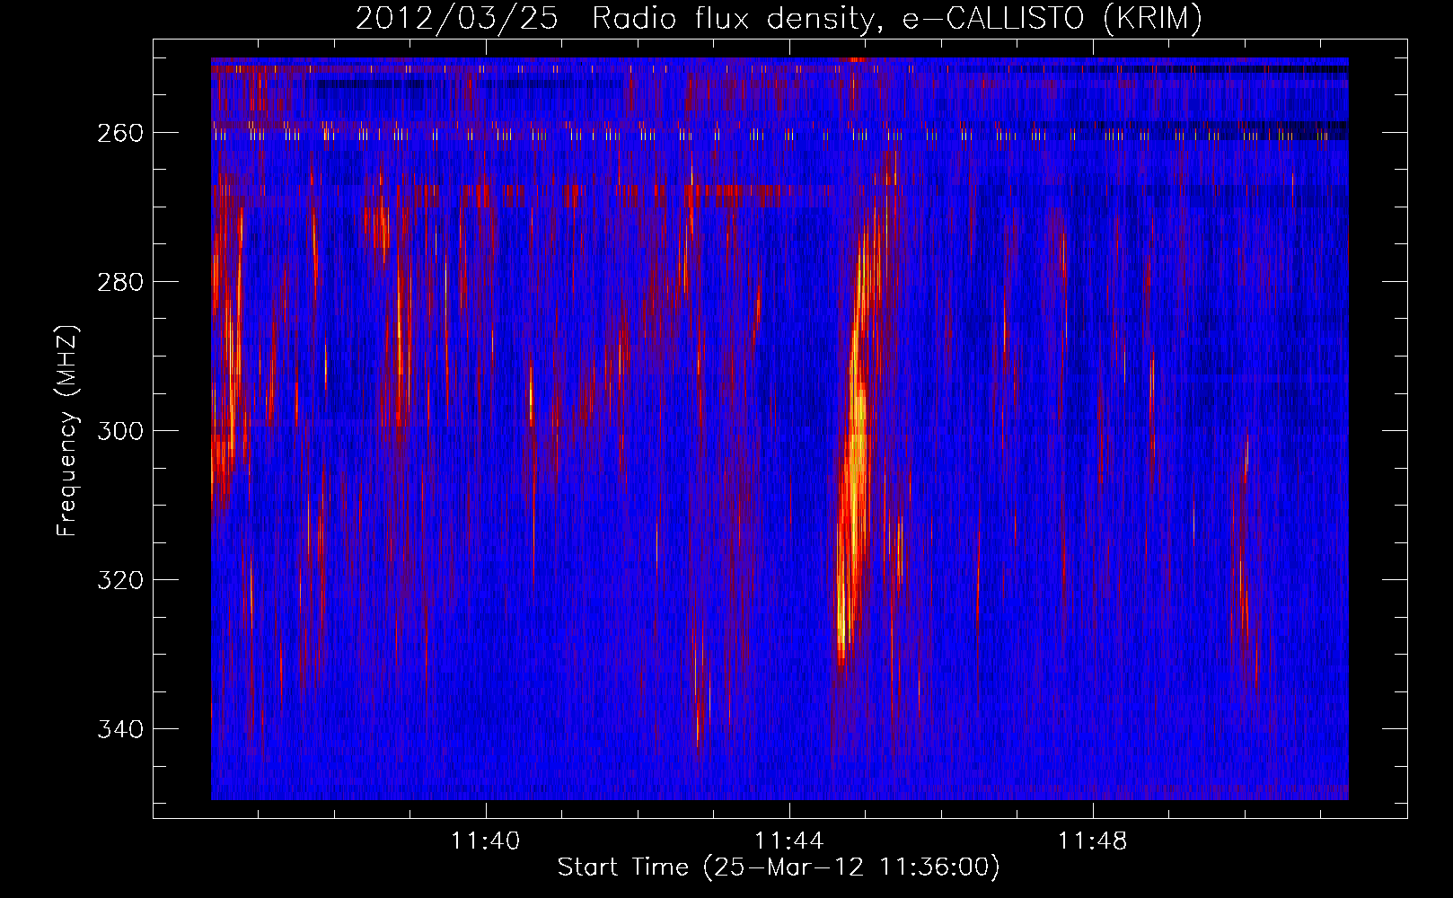Click the 340 frequency axis label
1453x898 pixels.
[x=119, y=729]
